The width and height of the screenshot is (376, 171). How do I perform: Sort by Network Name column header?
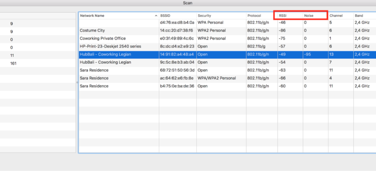[x=119, y=16]
